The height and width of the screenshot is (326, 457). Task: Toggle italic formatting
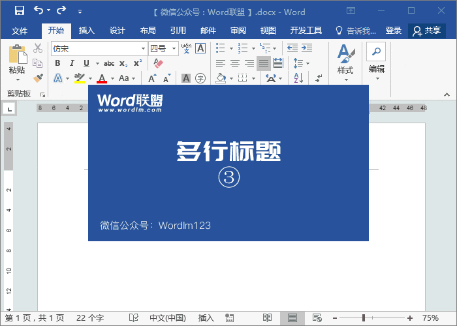(x=72, y=63)
